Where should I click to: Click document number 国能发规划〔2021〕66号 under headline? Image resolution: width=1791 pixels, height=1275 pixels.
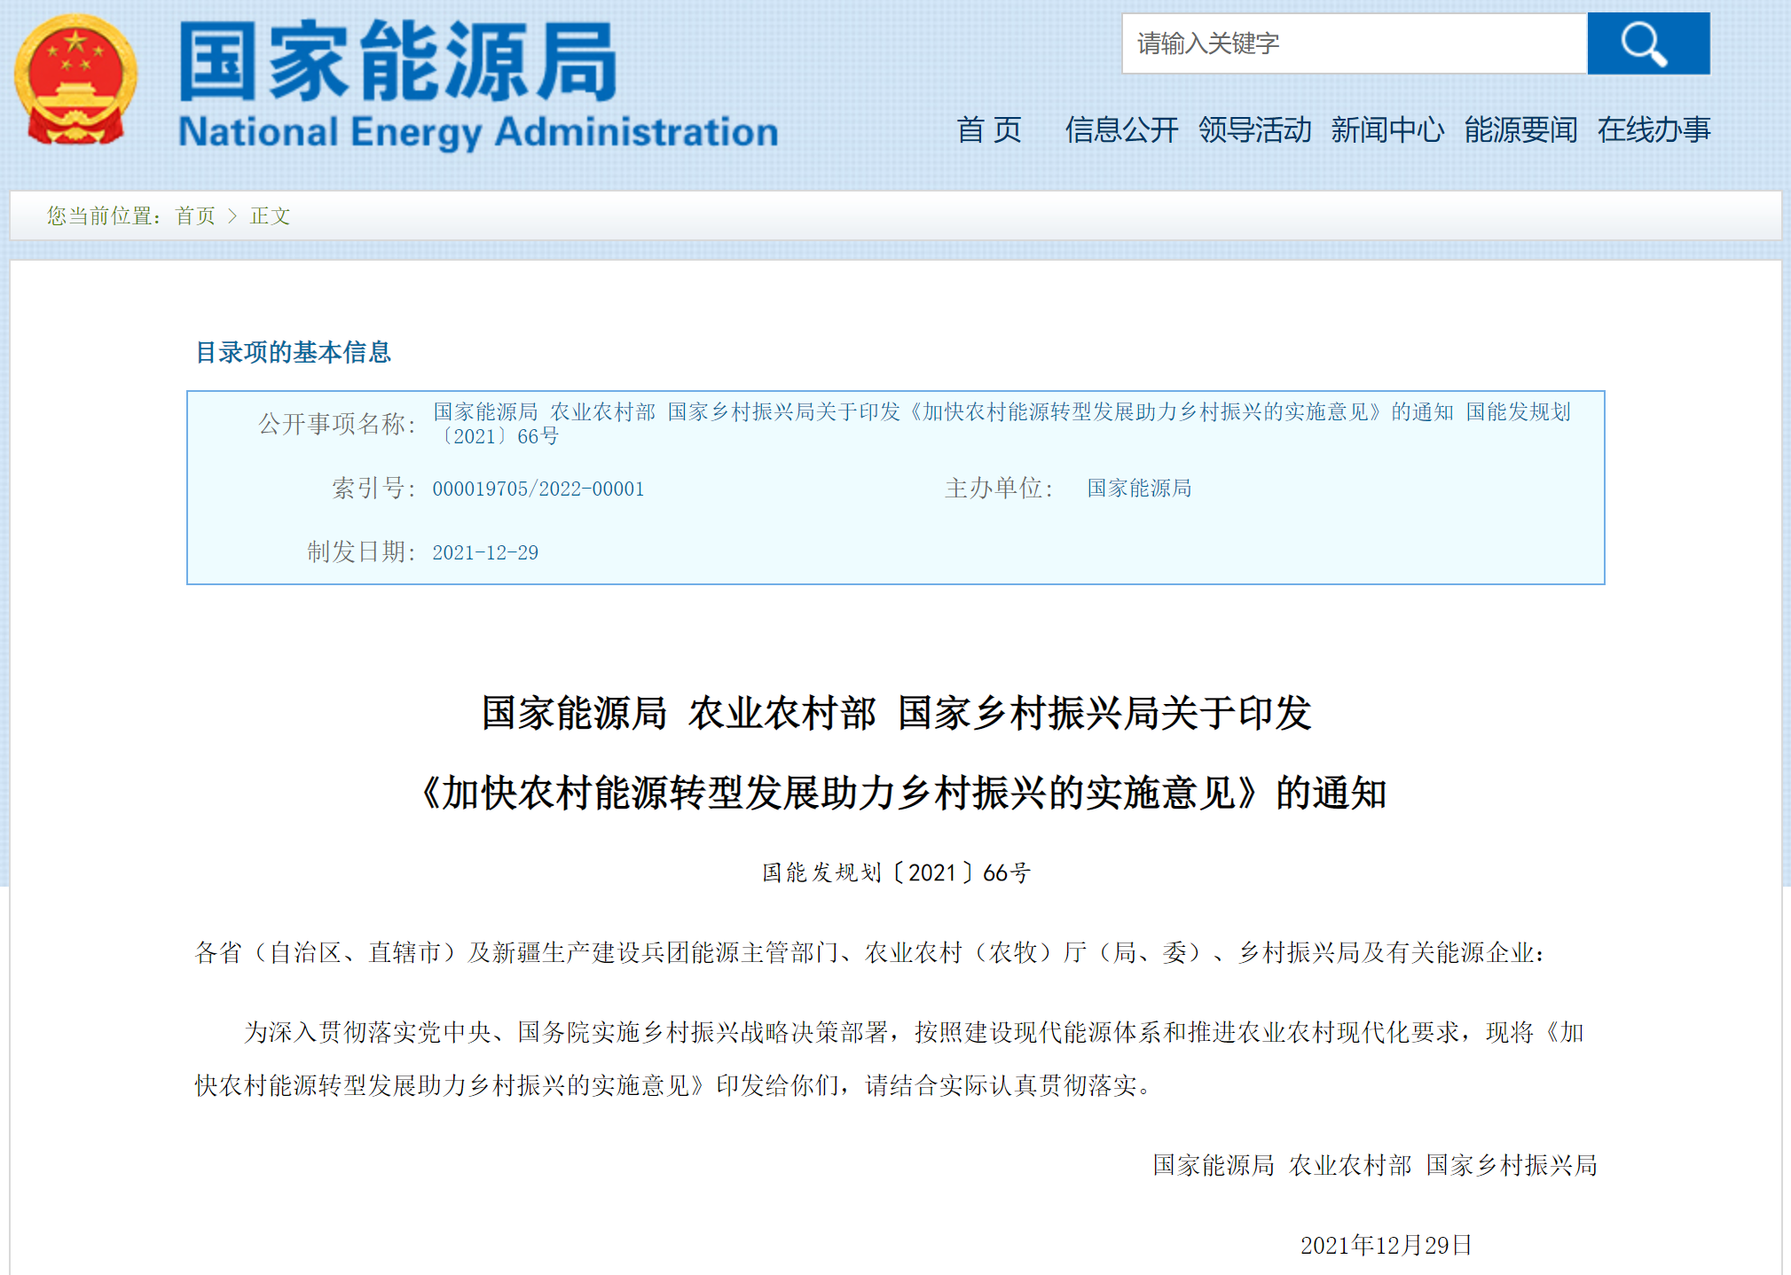pyautogui.click(x=896, y=873)
